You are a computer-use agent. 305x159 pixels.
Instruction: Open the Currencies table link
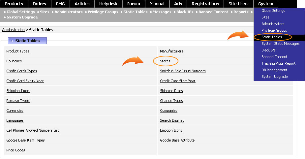pyautogui.click(x=15, y=111)
